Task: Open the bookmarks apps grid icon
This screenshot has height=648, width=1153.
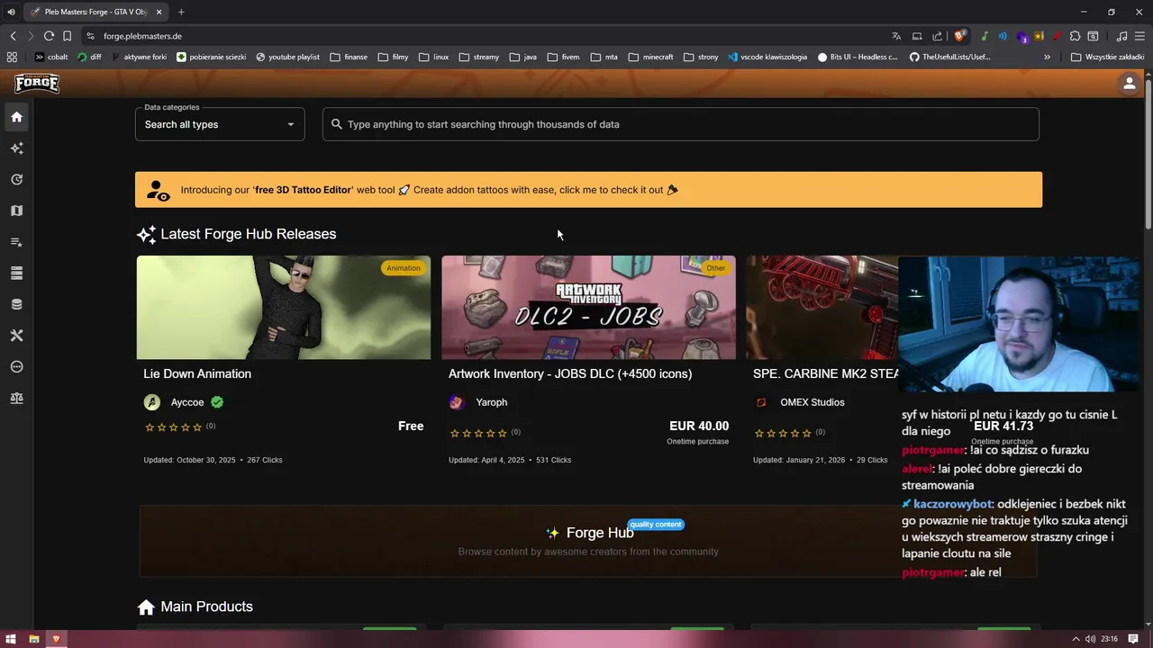Action: 12,57
